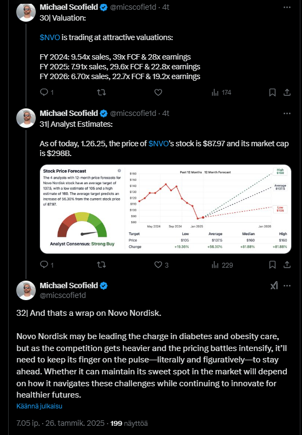Open $NVO cashtag in Analyst Estimates tweet
Viewport: 302px width, 435px height.
click(x=159, y=144)
